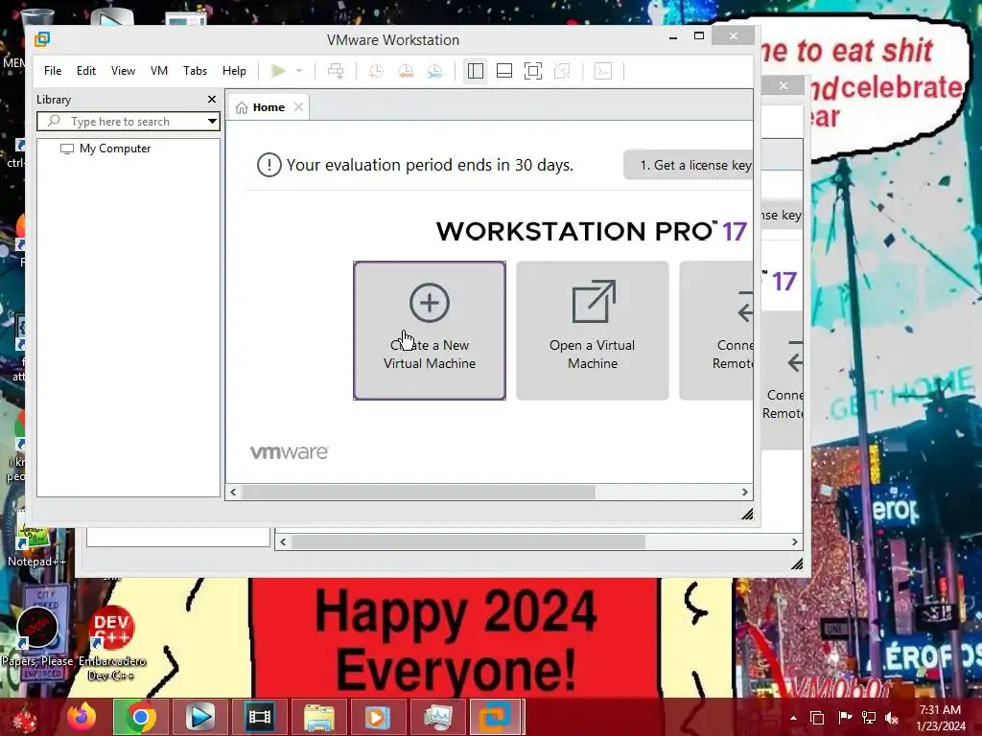The image size is (982, 736).
Task: Click Connect to Remote Server tile
Action: (x=716, y=331)
